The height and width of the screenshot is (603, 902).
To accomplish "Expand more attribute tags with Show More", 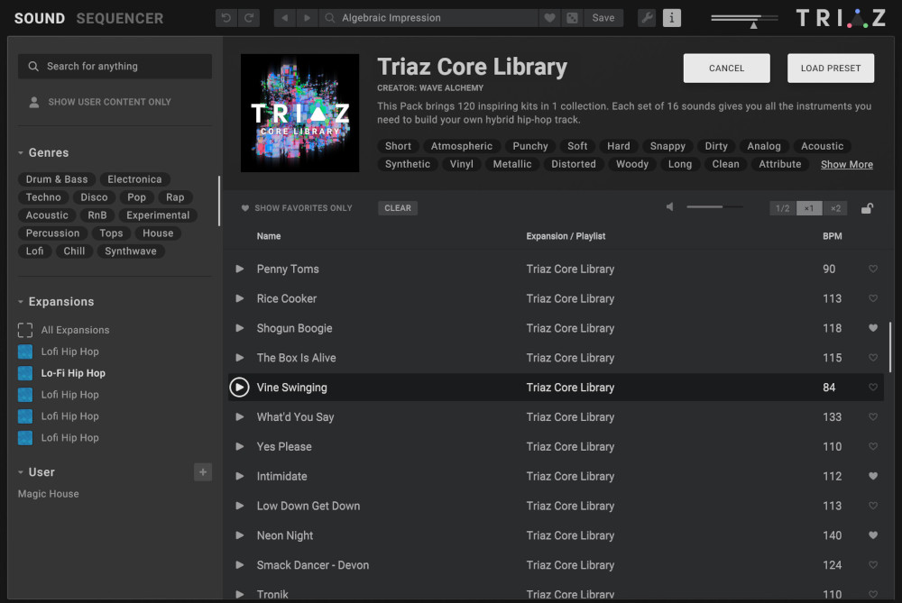I will 846,164.
